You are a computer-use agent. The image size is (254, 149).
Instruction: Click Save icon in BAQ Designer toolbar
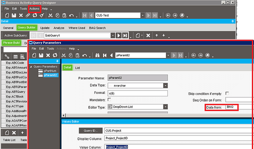[x=14, y=15]
